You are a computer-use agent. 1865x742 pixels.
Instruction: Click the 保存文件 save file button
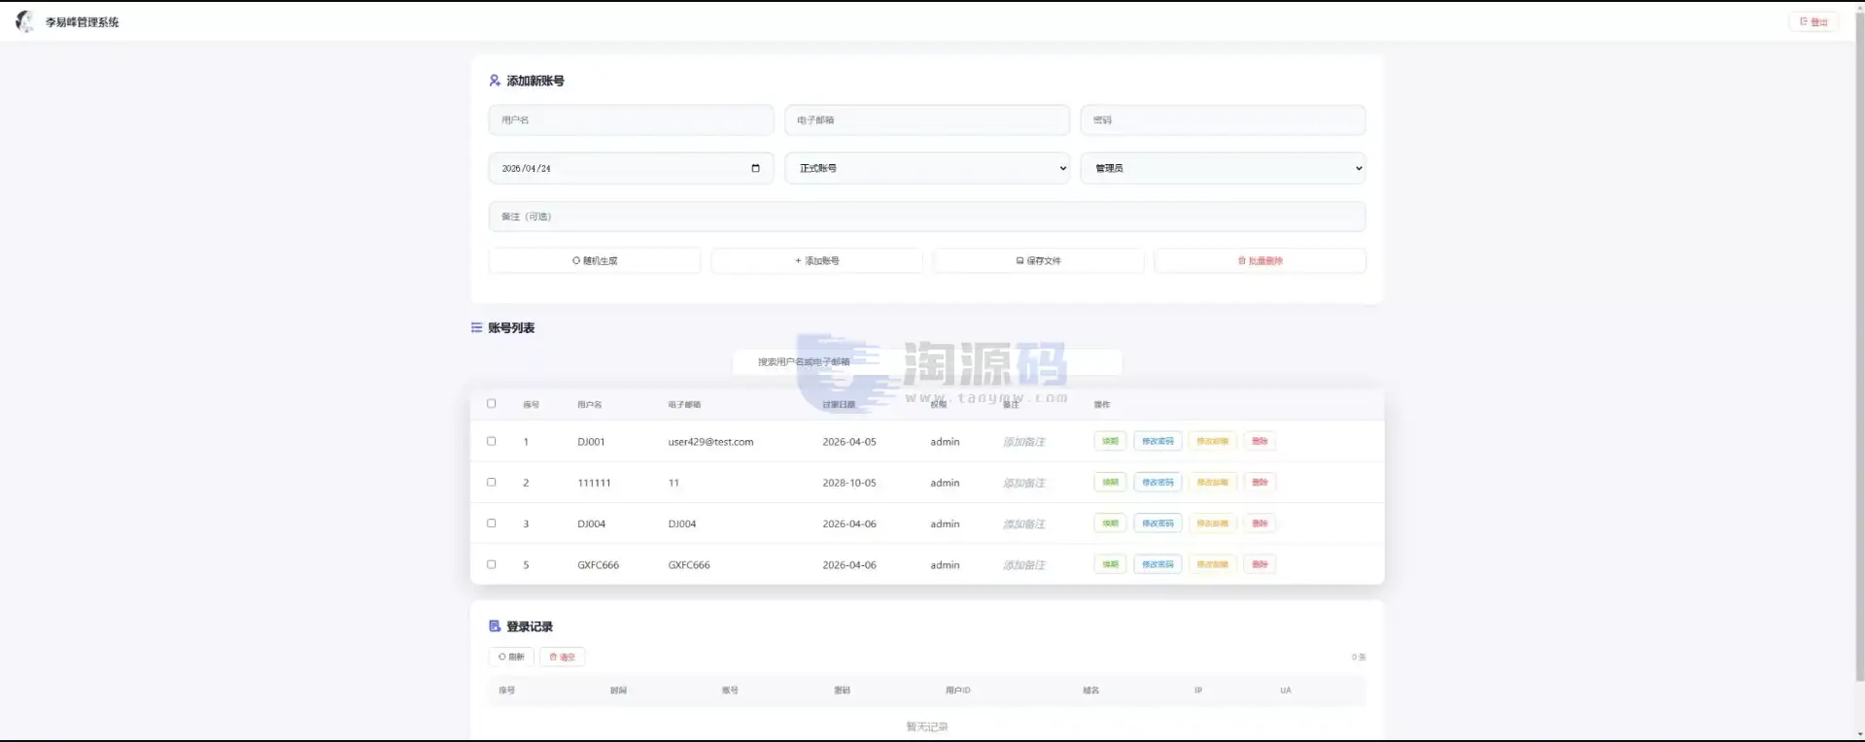coord(1039,260)
